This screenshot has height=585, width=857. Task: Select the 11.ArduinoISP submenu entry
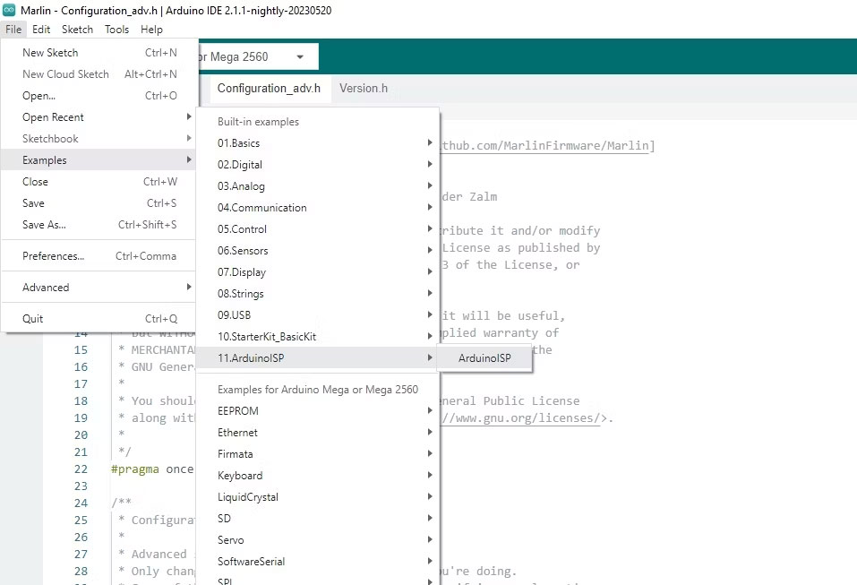(318, 358)
